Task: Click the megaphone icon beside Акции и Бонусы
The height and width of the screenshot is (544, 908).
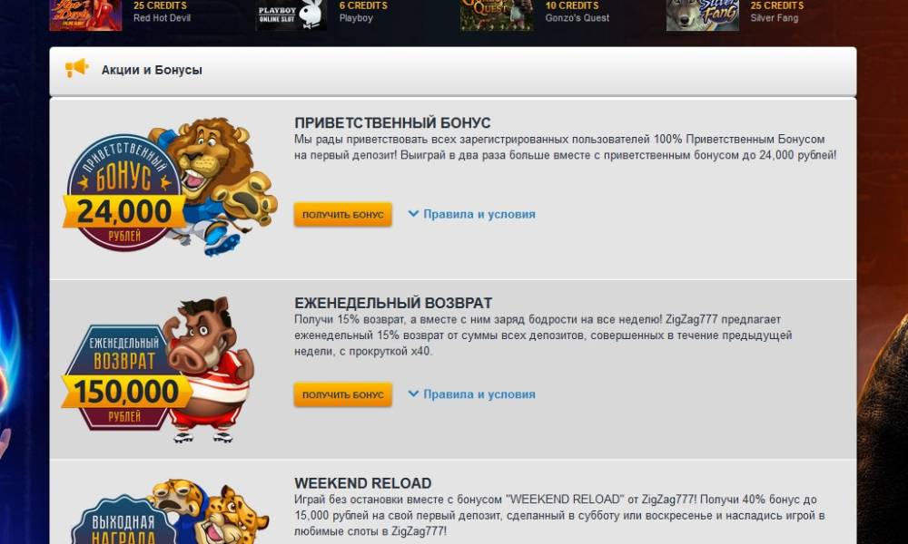Action: pos(76,68)
